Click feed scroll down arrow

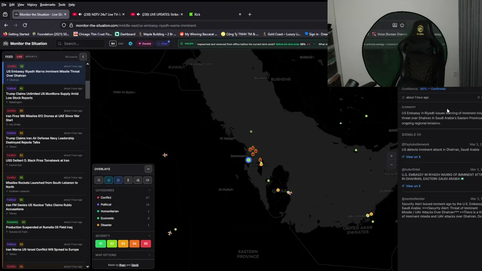click(x=87, y=266)
